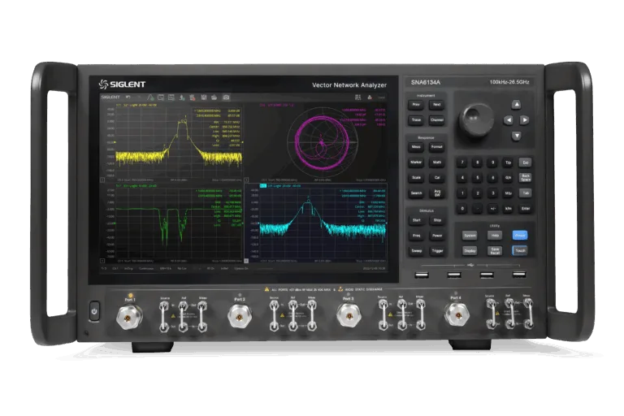Tap the camera screenshot icon in the toolbar

(x=225, y=97)
